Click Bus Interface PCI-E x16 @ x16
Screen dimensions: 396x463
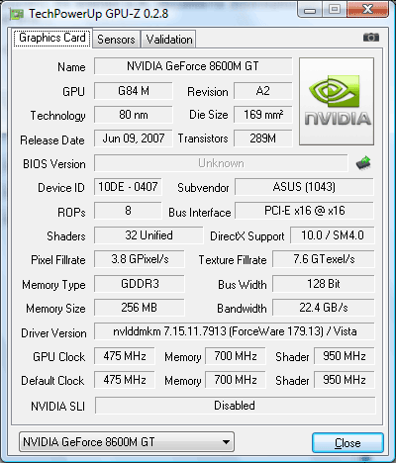point(304,211)
